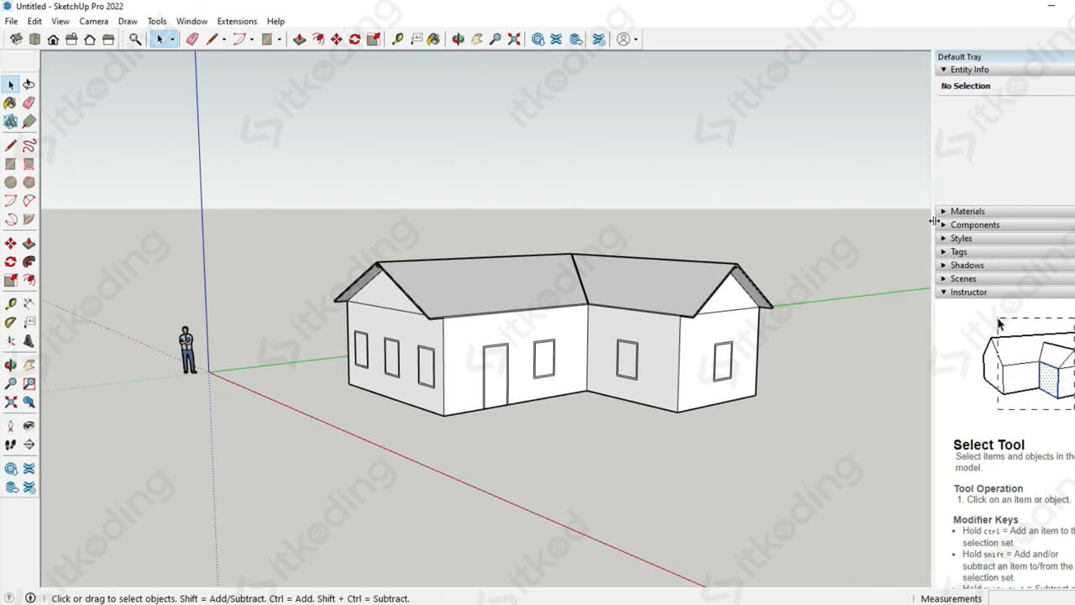Select Polygon tool in left tool set
Viewport: 1075px width, 605px height.
pos(29,182)
